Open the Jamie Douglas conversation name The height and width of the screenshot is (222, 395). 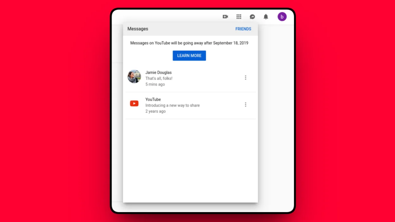(159, 72)
